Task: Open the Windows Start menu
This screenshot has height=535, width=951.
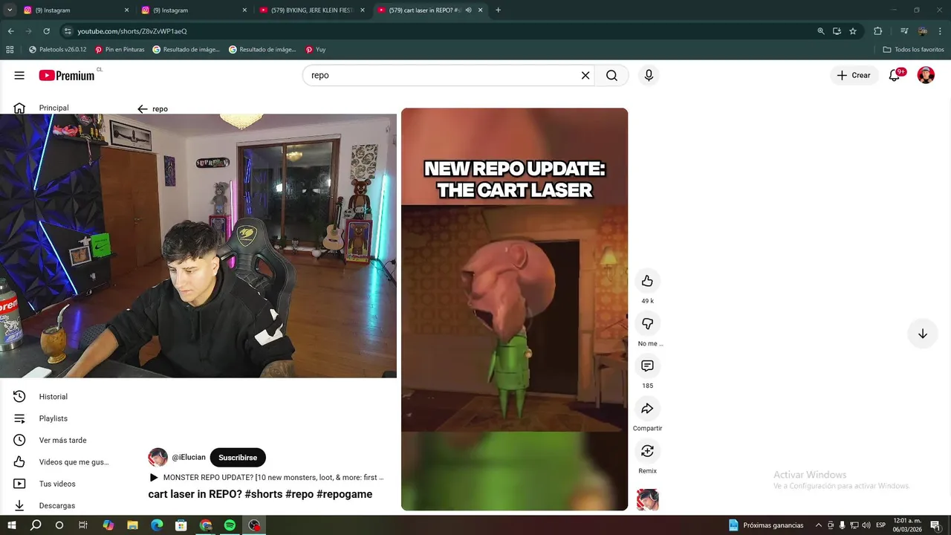Action: [x=11, y=525]
